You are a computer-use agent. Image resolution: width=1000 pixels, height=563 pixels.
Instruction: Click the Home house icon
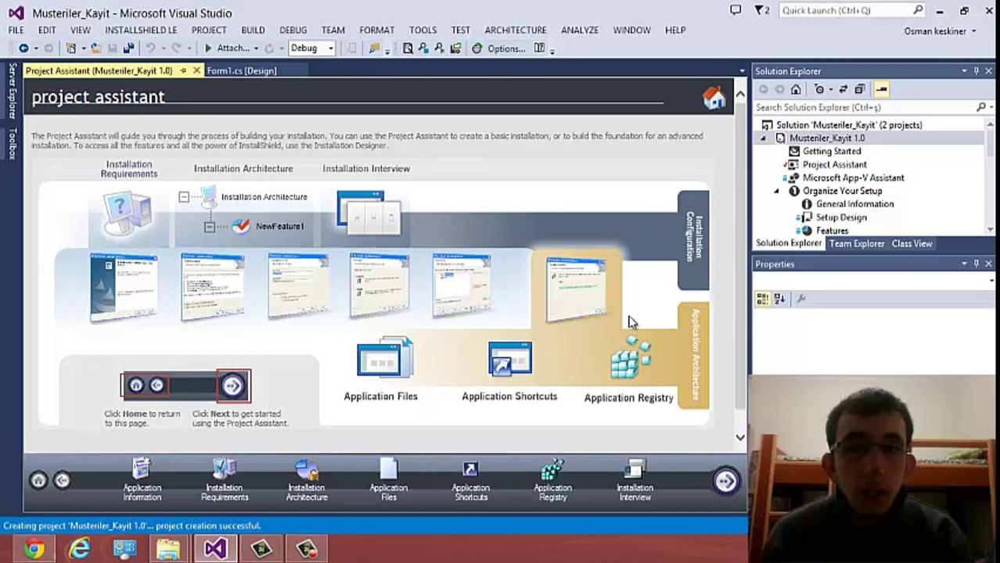[x=714, y=98]
